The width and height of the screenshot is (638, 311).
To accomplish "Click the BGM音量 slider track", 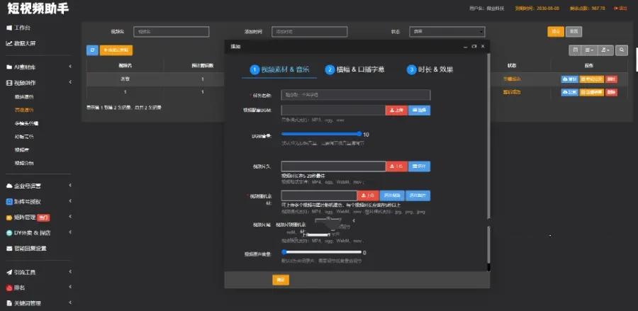I will [320, 134].
